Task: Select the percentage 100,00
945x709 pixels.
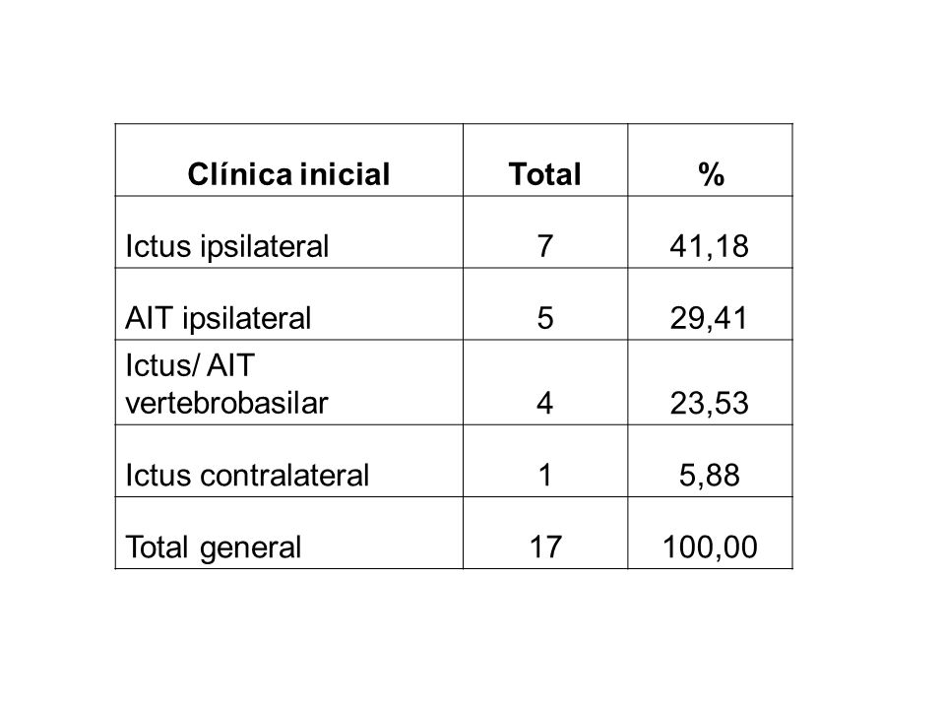Action: (x=710, y=547)
